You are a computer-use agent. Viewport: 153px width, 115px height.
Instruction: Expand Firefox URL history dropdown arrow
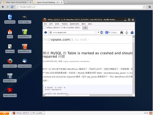(98, 32)
